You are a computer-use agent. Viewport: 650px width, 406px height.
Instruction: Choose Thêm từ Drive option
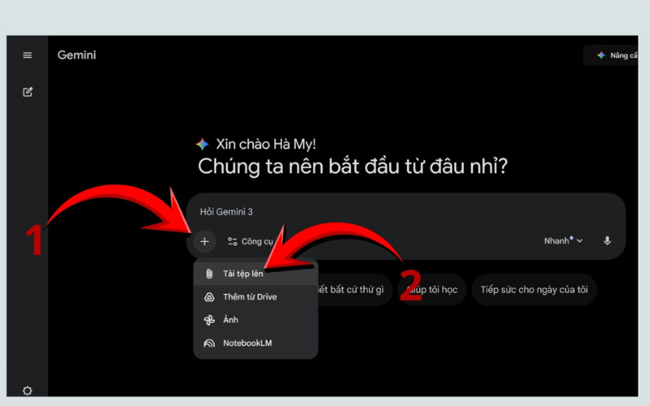click(256, 296)
